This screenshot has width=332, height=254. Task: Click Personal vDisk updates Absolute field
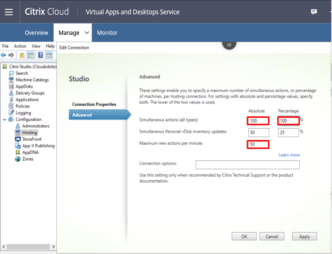(x=259, y=133)
